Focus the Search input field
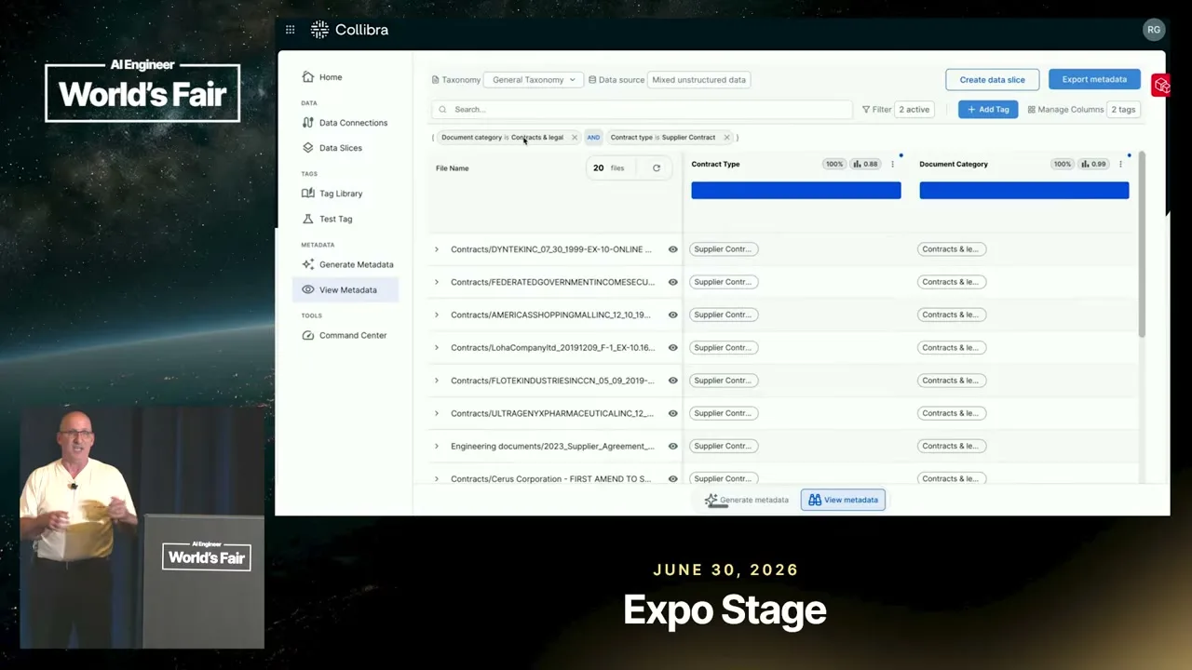The height and width of the screenshot is (670, 1192). pos(642,109)
